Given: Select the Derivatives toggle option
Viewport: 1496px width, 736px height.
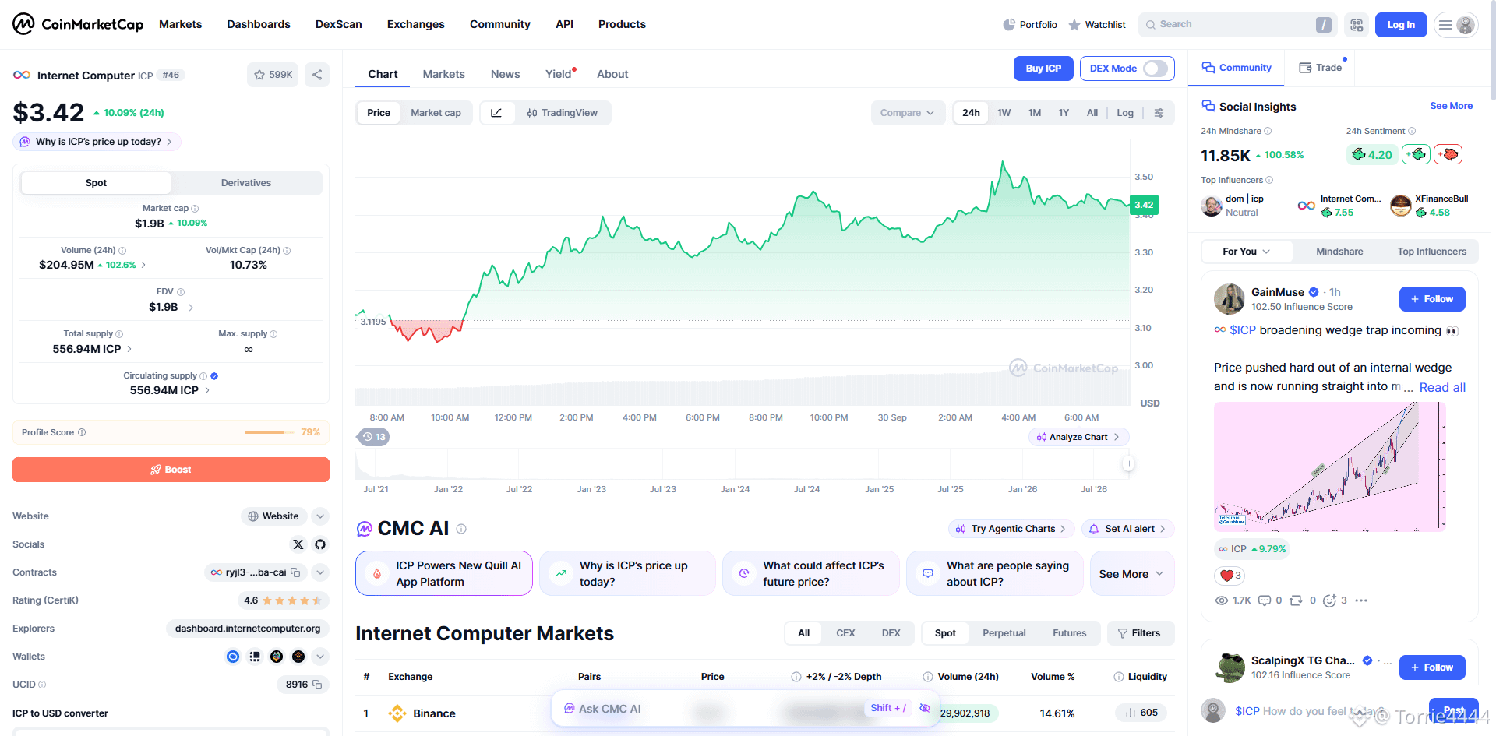Looking at the screenshot, I should pos(246,183).
